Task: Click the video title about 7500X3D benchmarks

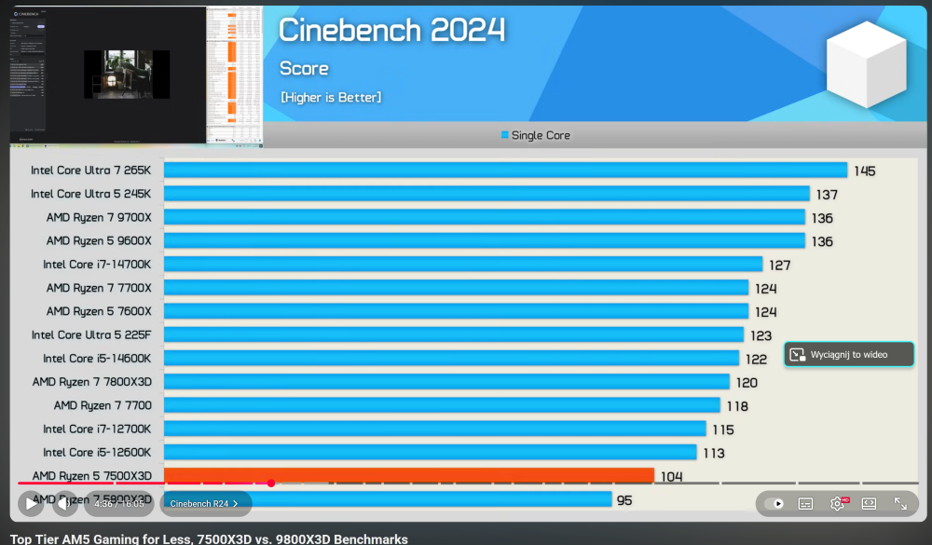Action: [x=209, y=538]
